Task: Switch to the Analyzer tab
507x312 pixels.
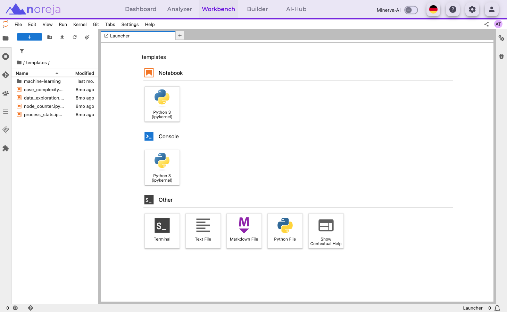Action: 180,9
